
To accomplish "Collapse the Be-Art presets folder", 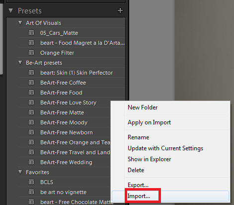I will click(x=20, y=63).
